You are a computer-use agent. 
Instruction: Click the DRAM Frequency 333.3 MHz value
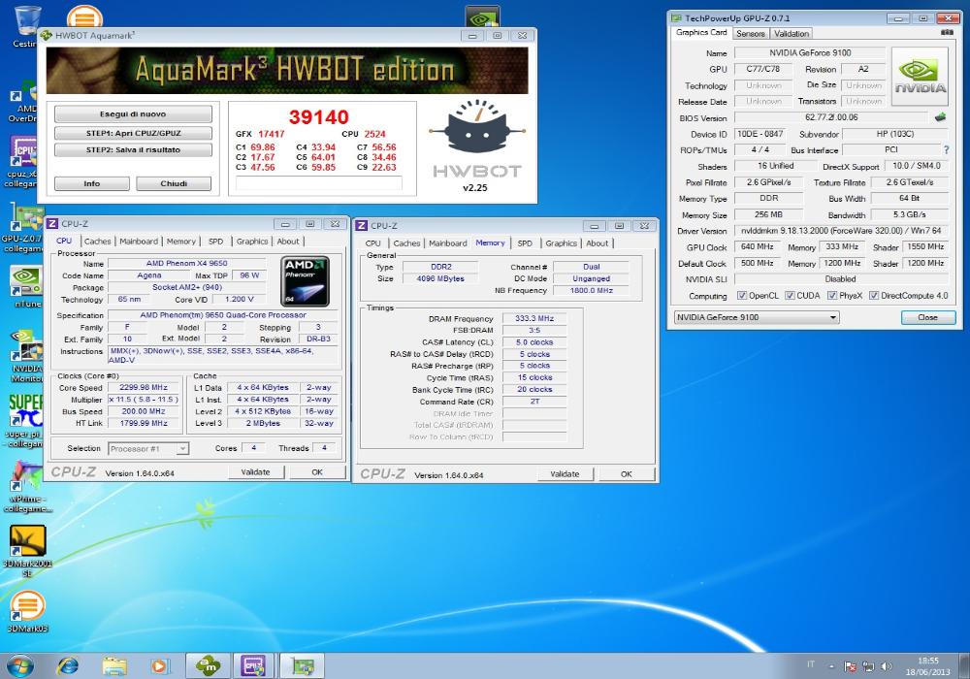[x=534, y=318]
